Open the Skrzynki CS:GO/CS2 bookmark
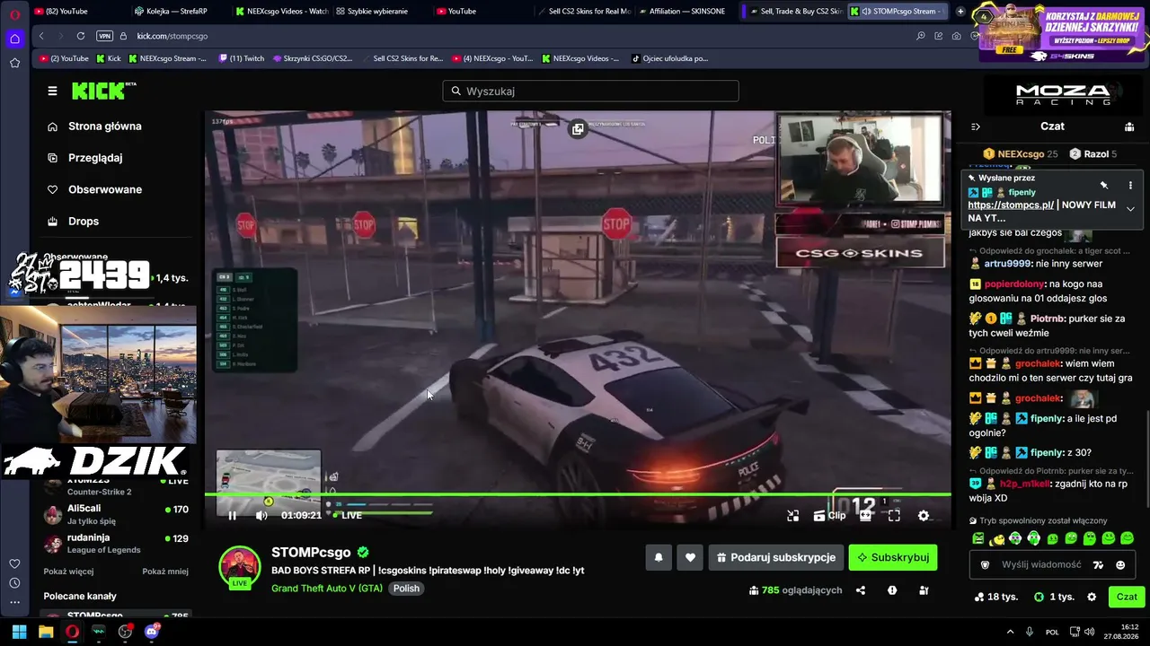This screenshot has height=646, width=1150. [x=312, y=58]
